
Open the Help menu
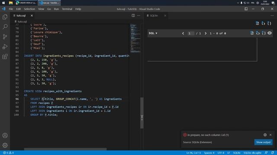click(x=78, y=9)
